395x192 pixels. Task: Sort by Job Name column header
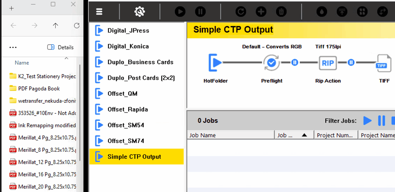(x=230, y=135)
